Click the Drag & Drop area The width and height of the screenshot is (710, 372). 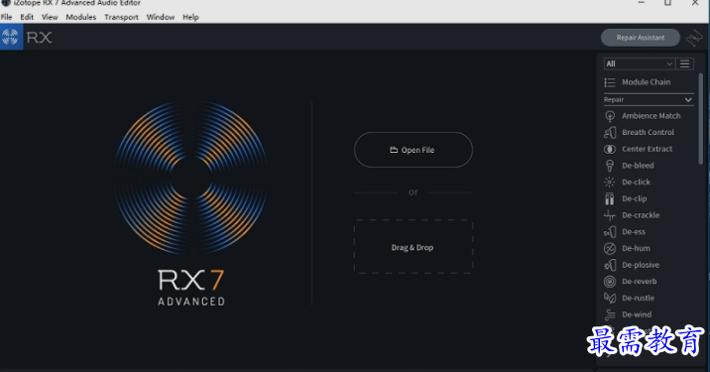[x=413, y=247]
